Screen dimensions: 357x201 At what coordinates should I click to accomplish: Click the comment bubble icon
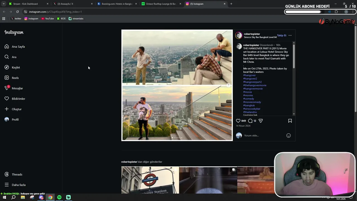[250, 121]
